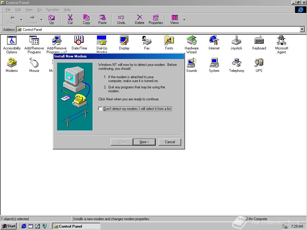Viewport: 307px width, 230px height.
Task: Click the Paste toolbar button
Action: click(x=103, y=19)
